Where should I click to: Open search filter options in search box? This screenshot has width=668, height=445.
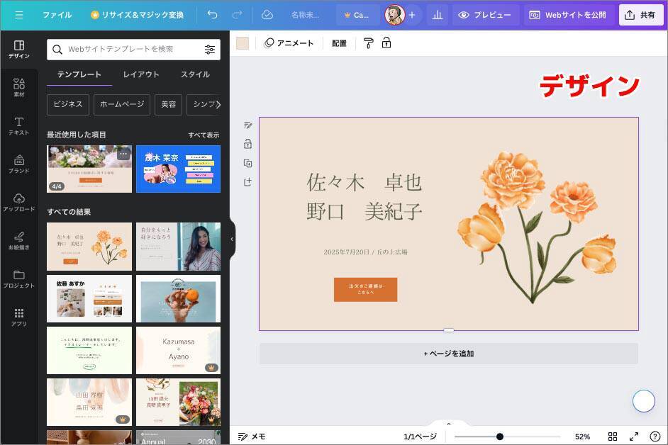(x=210, y=50)
